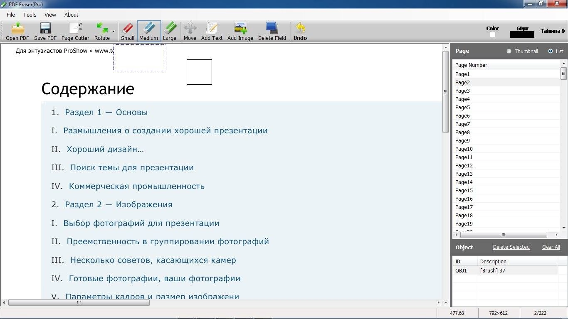Click the heading Содержание in the document
The image size is (568, 319).
pyautogui.click(x=88, y=89)
